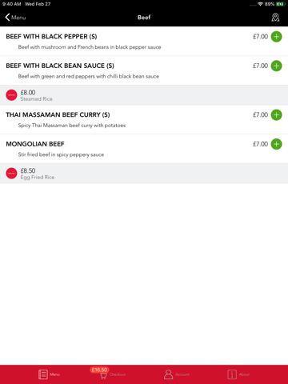Tap the Thai Massaman Beef Curry title

[x=58, y=115]
